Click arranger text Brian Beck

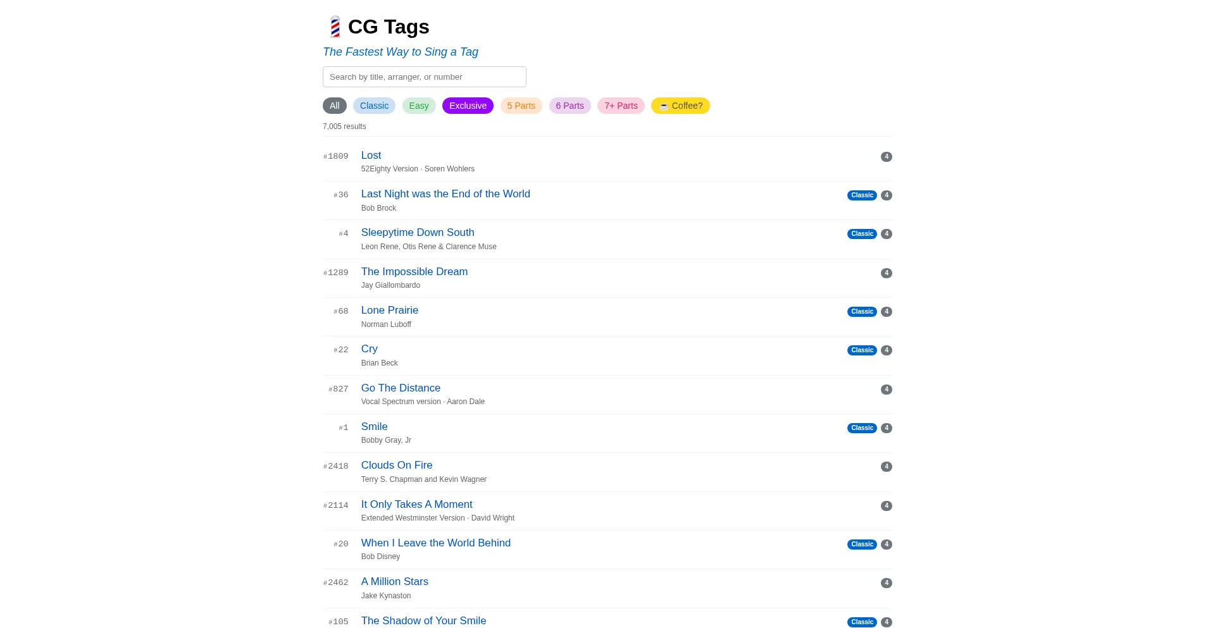coord(380,363)
